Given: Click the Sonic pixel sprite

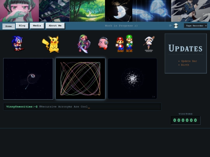Looking at the screenshot, I should (x=18, y=43).
